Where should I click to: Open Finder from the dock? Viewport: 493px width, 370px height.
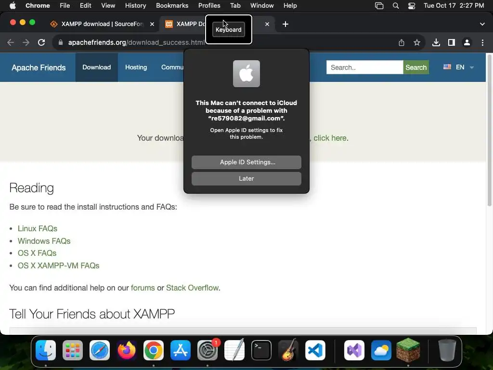[x=46, y=350]
